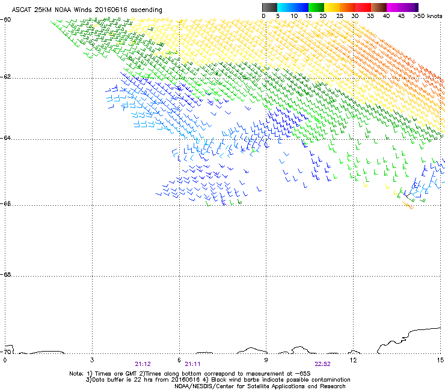The height and width of the screenshot is (390, 445).
Task: Click the longitude axis label '12'
Action: click(x=353, y=360)
